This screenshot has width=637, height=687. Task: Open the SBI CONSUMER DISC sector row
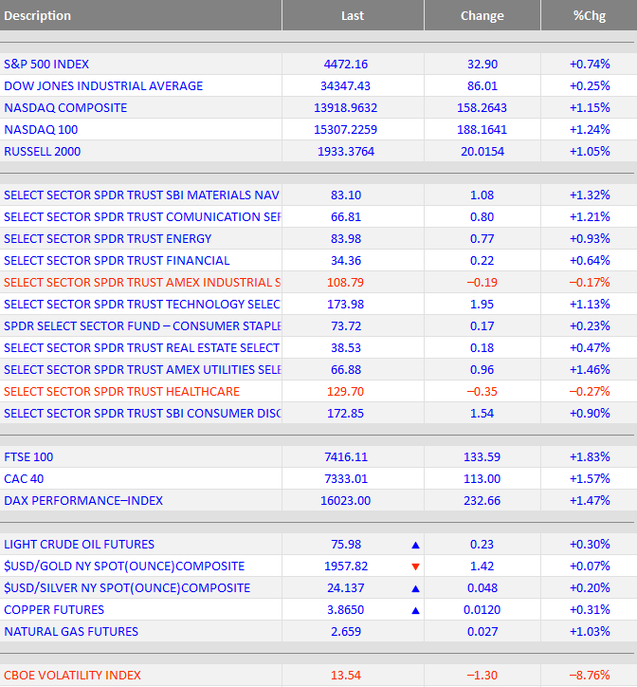point(318,414)
